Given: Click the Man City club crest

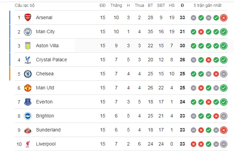Looking at the screenshot, I should tap(28, 32).
